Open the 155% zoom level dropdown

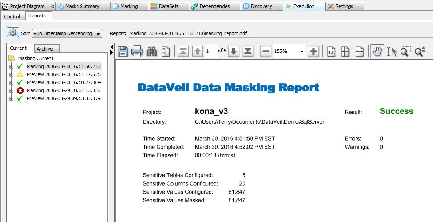pyautogui.click(x=289, y=51)
